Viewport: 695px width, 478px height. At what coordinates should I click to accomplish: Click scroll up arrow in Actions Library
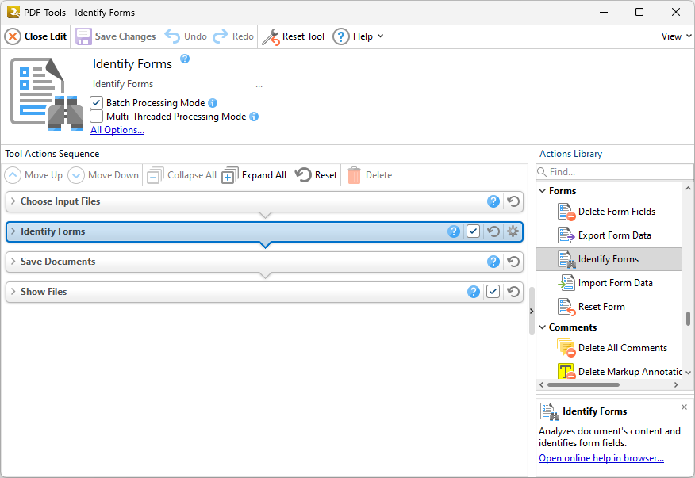tap(688, 189)
